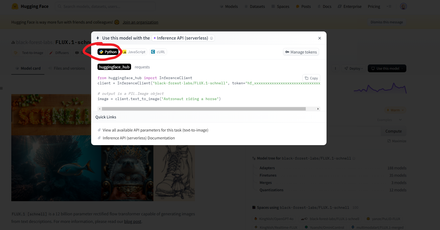Expand the Use this model dropdown
440x230 pixels.
(387, 68)
